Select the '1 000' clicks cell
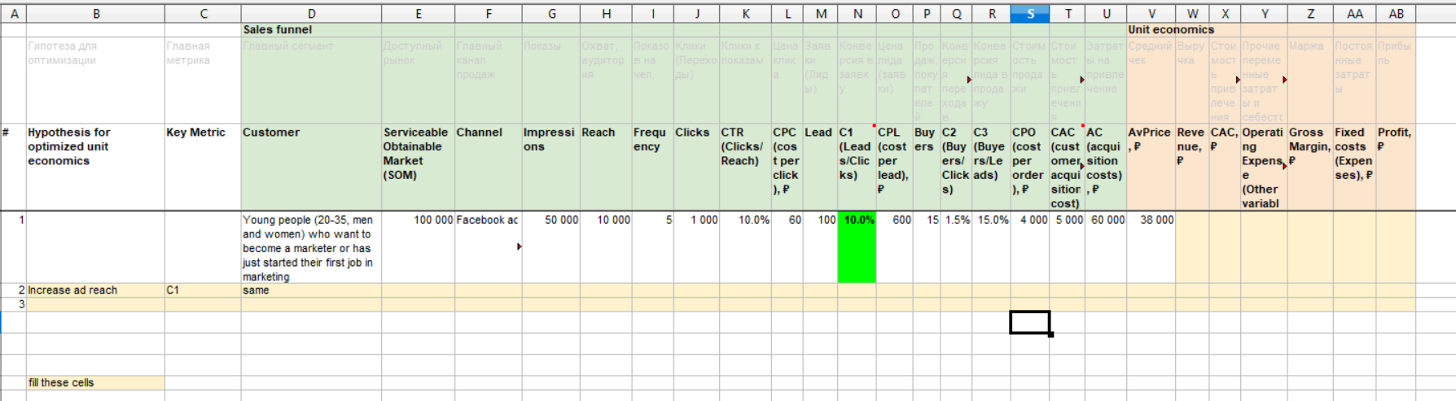The image size is (1456, 401). 696,247
